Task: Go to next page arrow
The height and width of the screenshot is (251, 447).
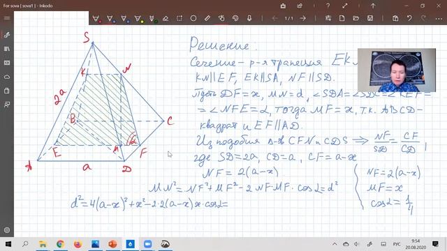Action: [302, 19]
